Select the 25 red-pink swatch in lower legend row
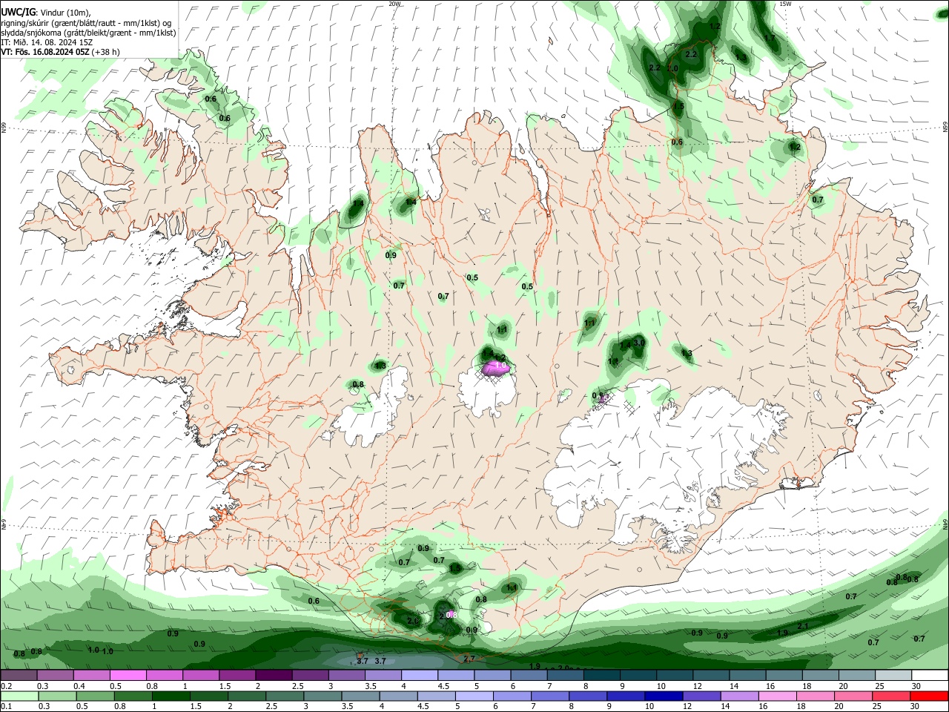The height and width of the screenshot is (712, 949). 891,696
